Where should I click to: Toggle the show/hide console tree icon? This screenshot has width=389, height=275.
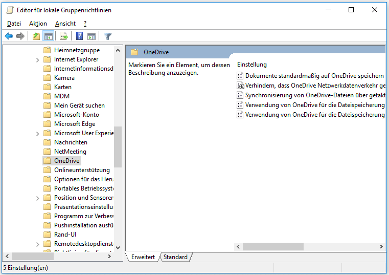49,36
